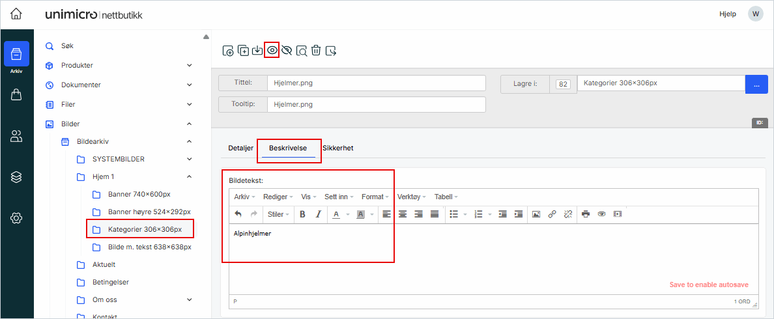Print the editor content with printer icon

click(x=586, y=214)
